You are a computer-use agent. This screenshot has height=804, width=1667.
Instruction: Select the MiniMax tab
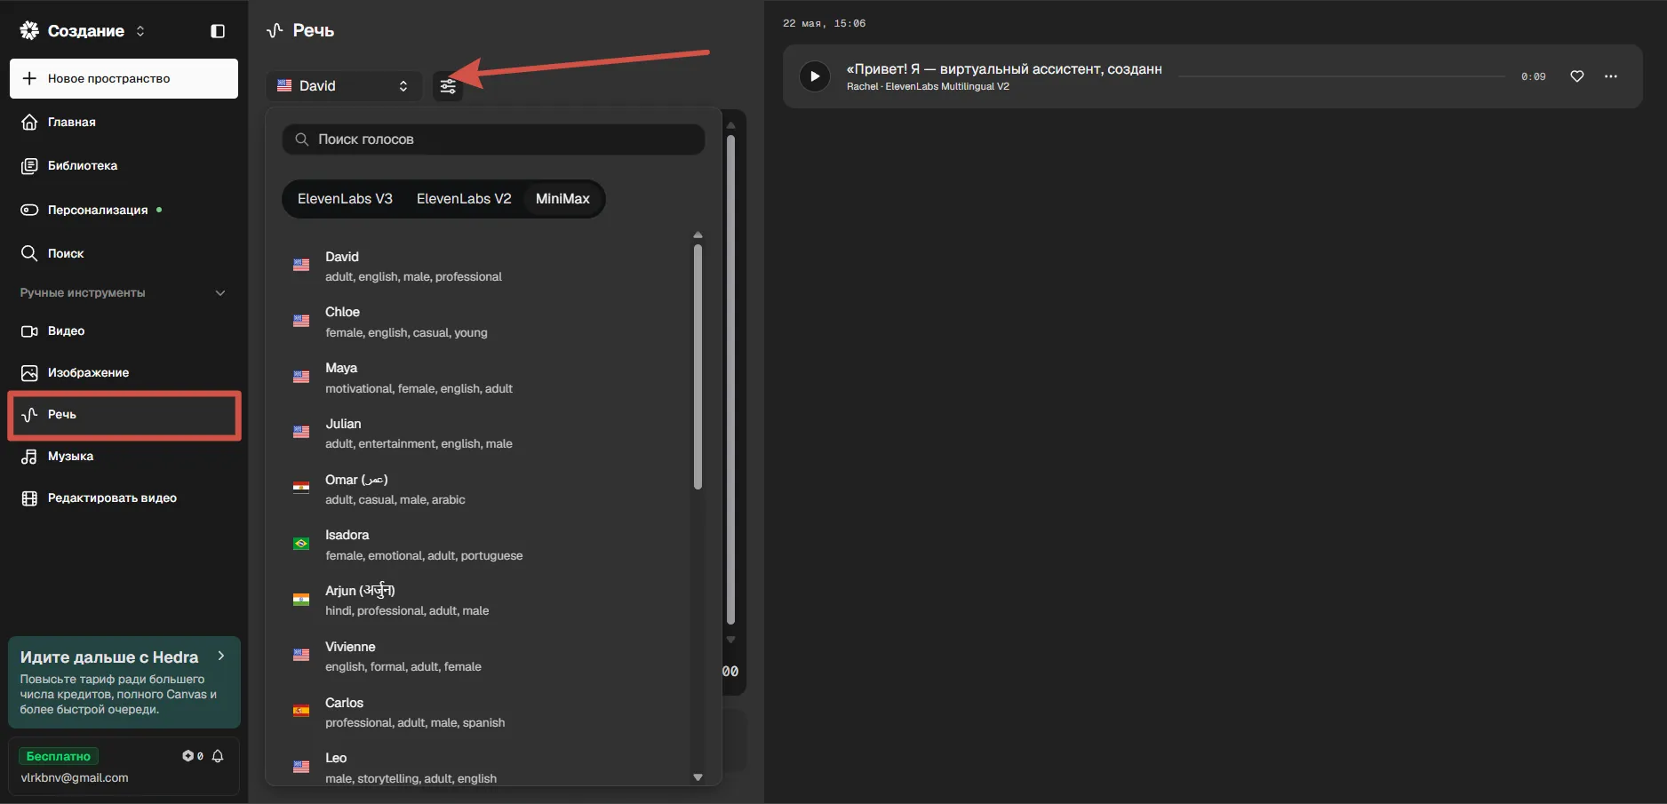[562, 199]
